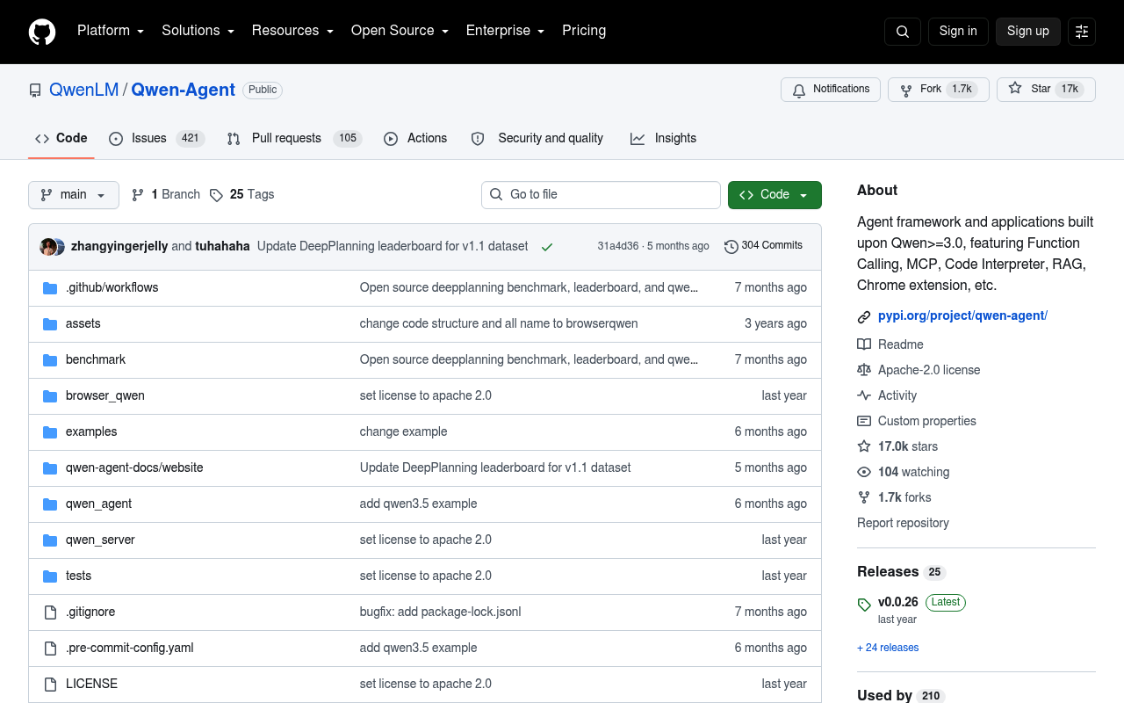Screen dimensions: 1124x703
Task: Click the GitHub logo home icon
Action: pyautogui.click(x=42, y=32)
